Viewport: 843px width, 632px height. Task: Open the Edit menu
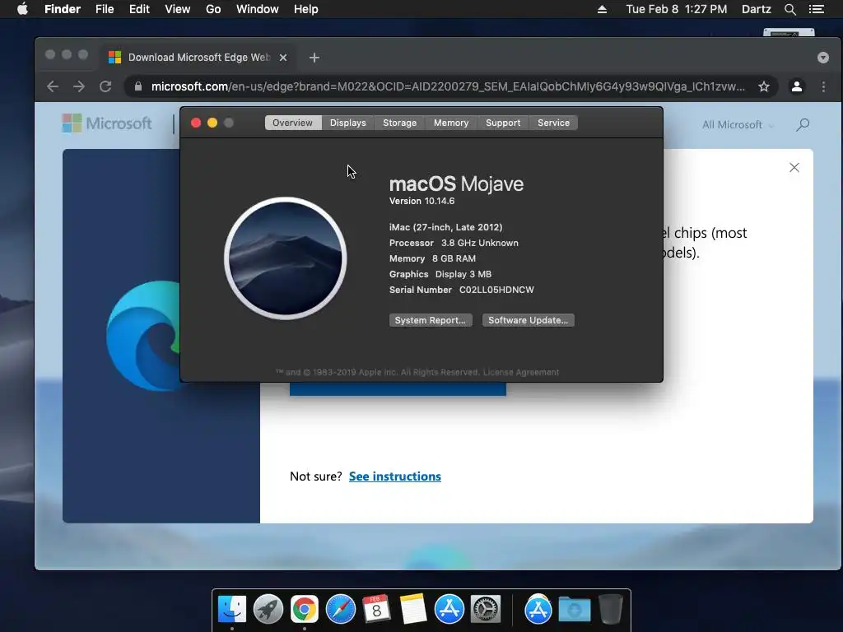(139, 9)
